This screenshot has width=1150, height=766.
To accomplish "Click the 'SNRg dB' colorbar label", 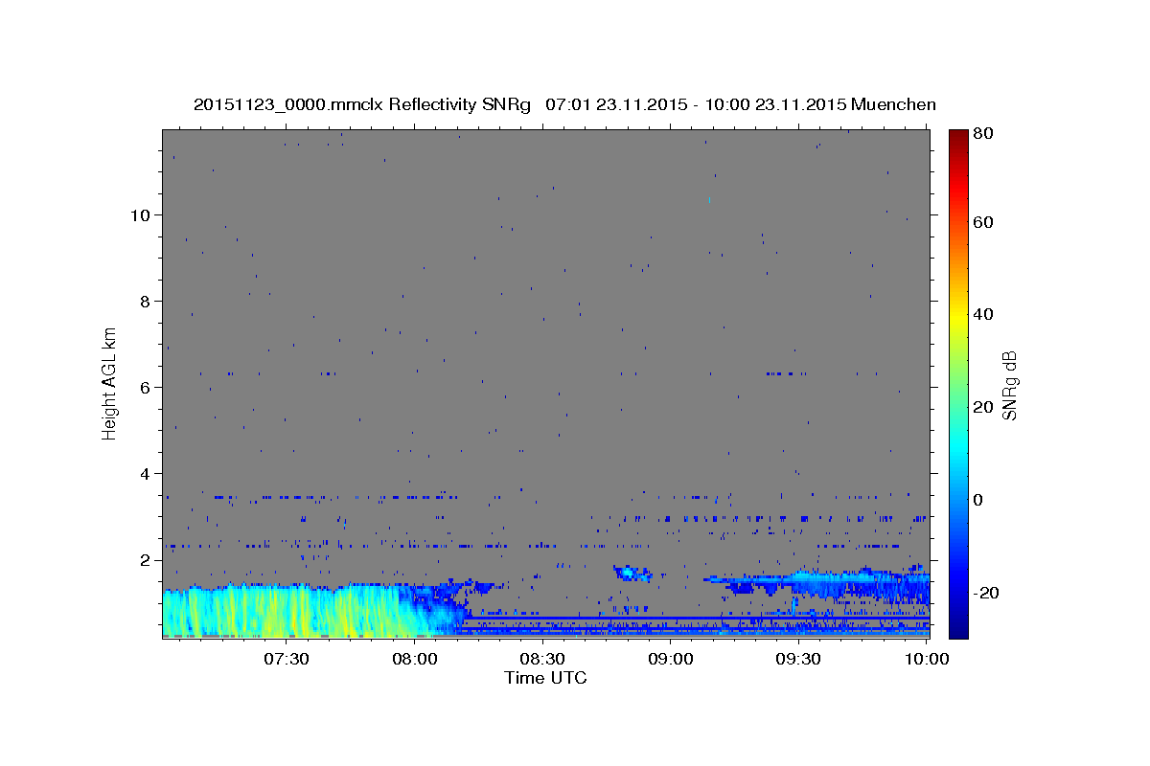I will (1009, 385).
